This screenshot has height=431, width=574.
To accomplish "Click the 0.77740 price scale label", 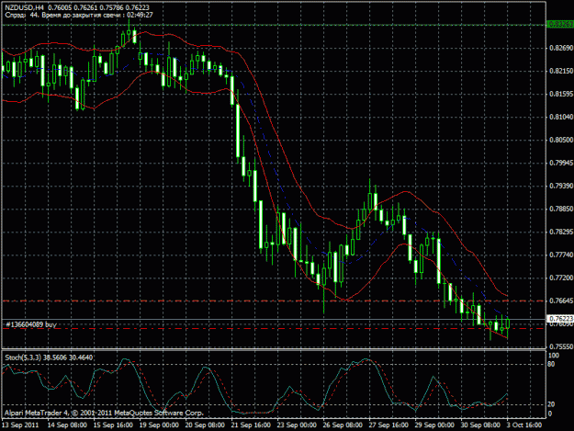I will pos(561,255).
